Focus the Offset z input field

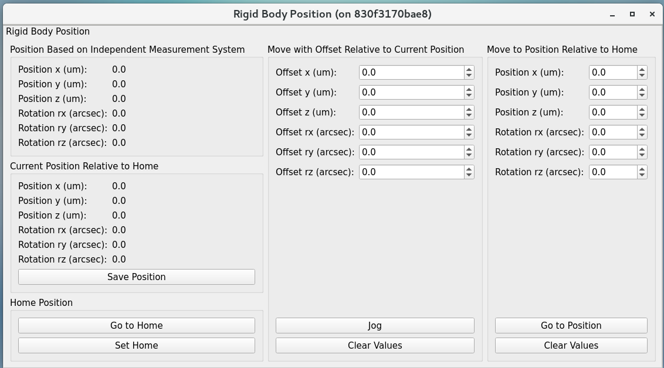pos(411,112)
